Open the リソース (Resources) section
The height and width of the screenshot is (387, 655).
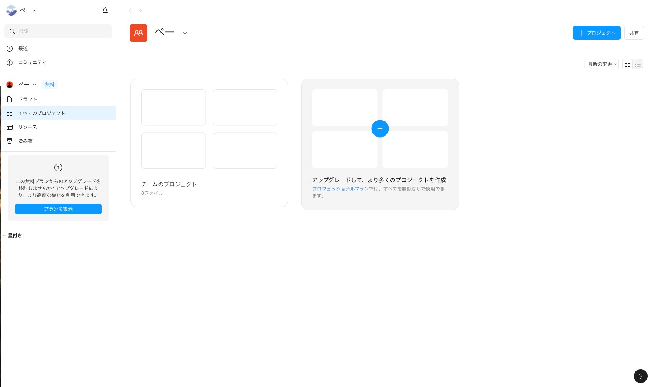click(27, 127)
